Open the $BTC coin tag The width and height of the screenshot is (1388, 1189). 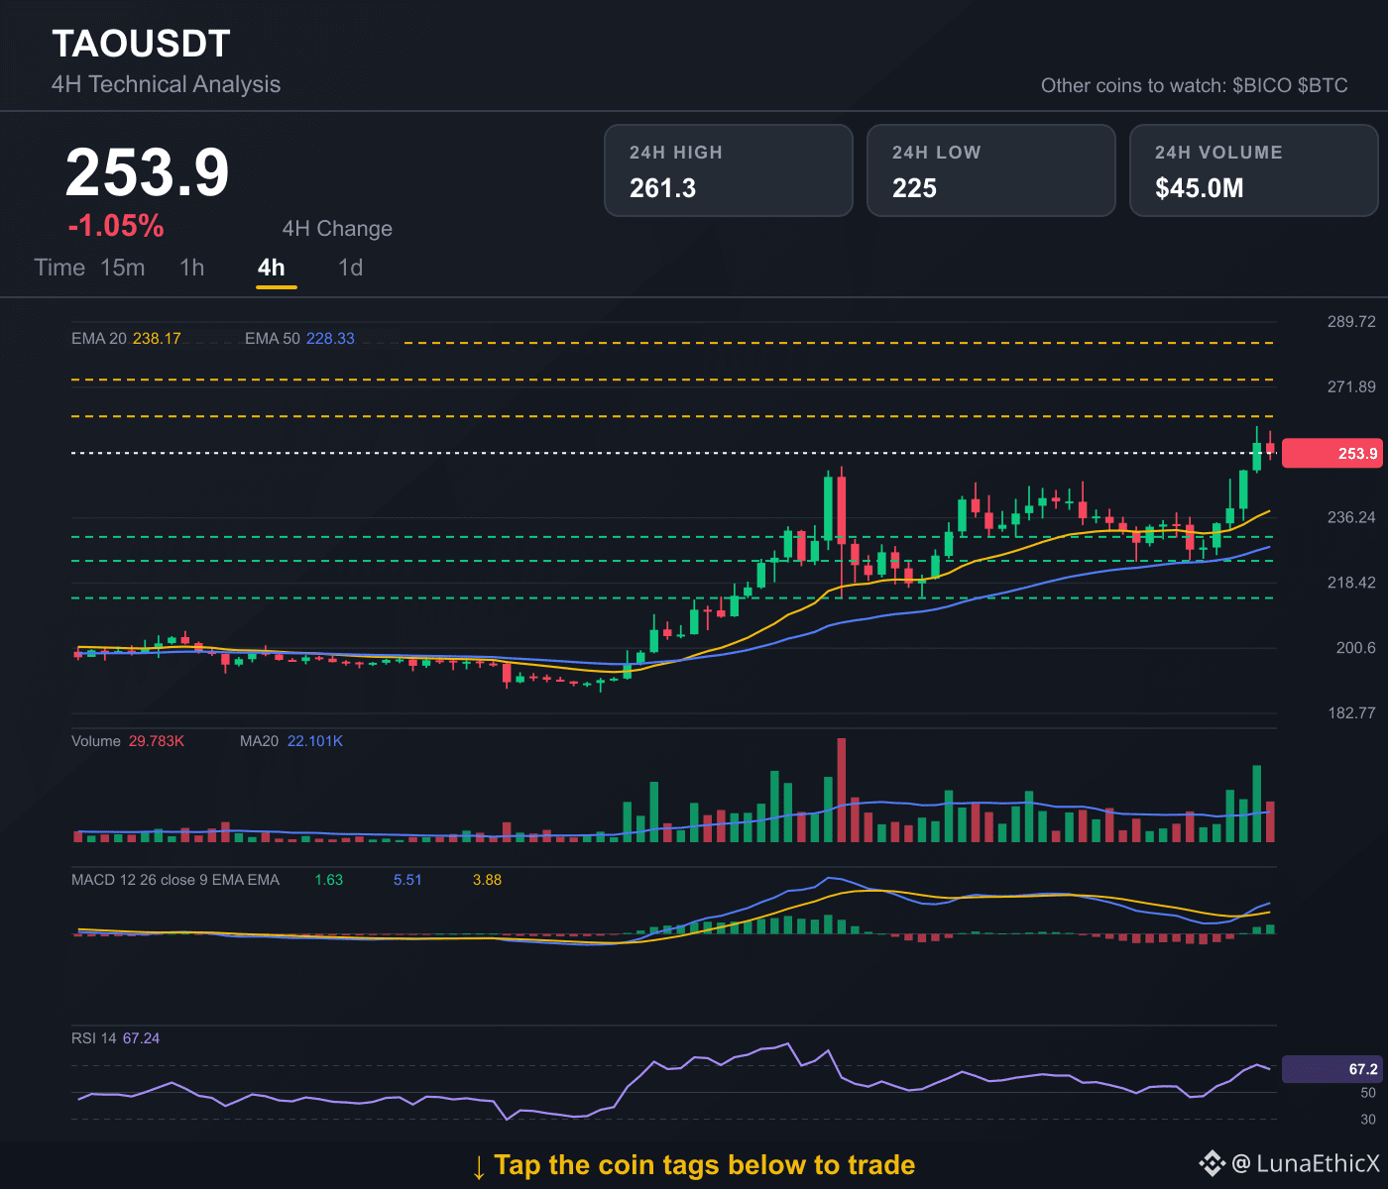coord(1323,85)
